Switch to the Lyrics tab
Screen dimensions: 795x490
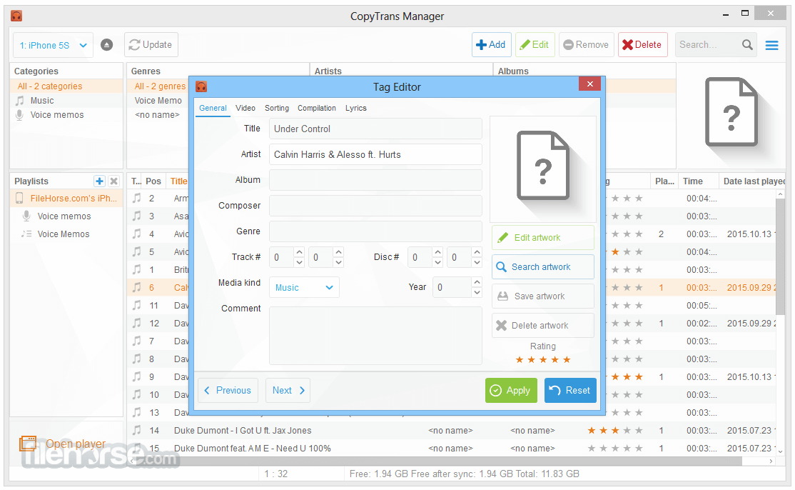click(356, 108)
